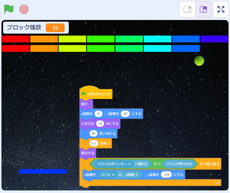Click the 表示する block
Image resolution: width=230 pixels, height=193 pixels.
pyautogui.click(x=88, y=153)
